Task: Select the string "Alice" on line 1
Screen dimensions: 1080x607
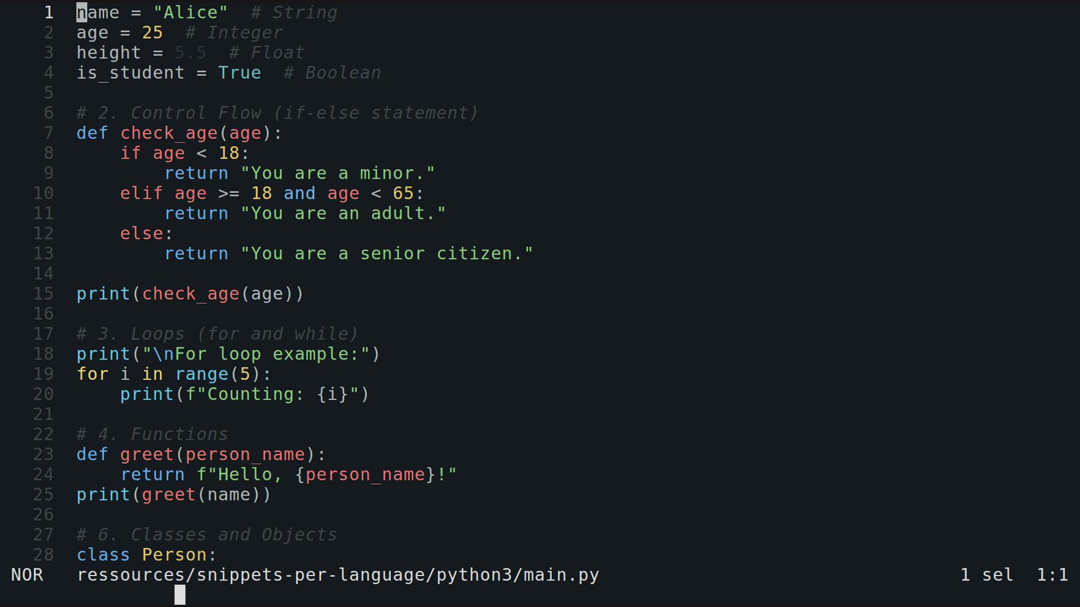Action: pyautogui.click(x=191, y=12)
